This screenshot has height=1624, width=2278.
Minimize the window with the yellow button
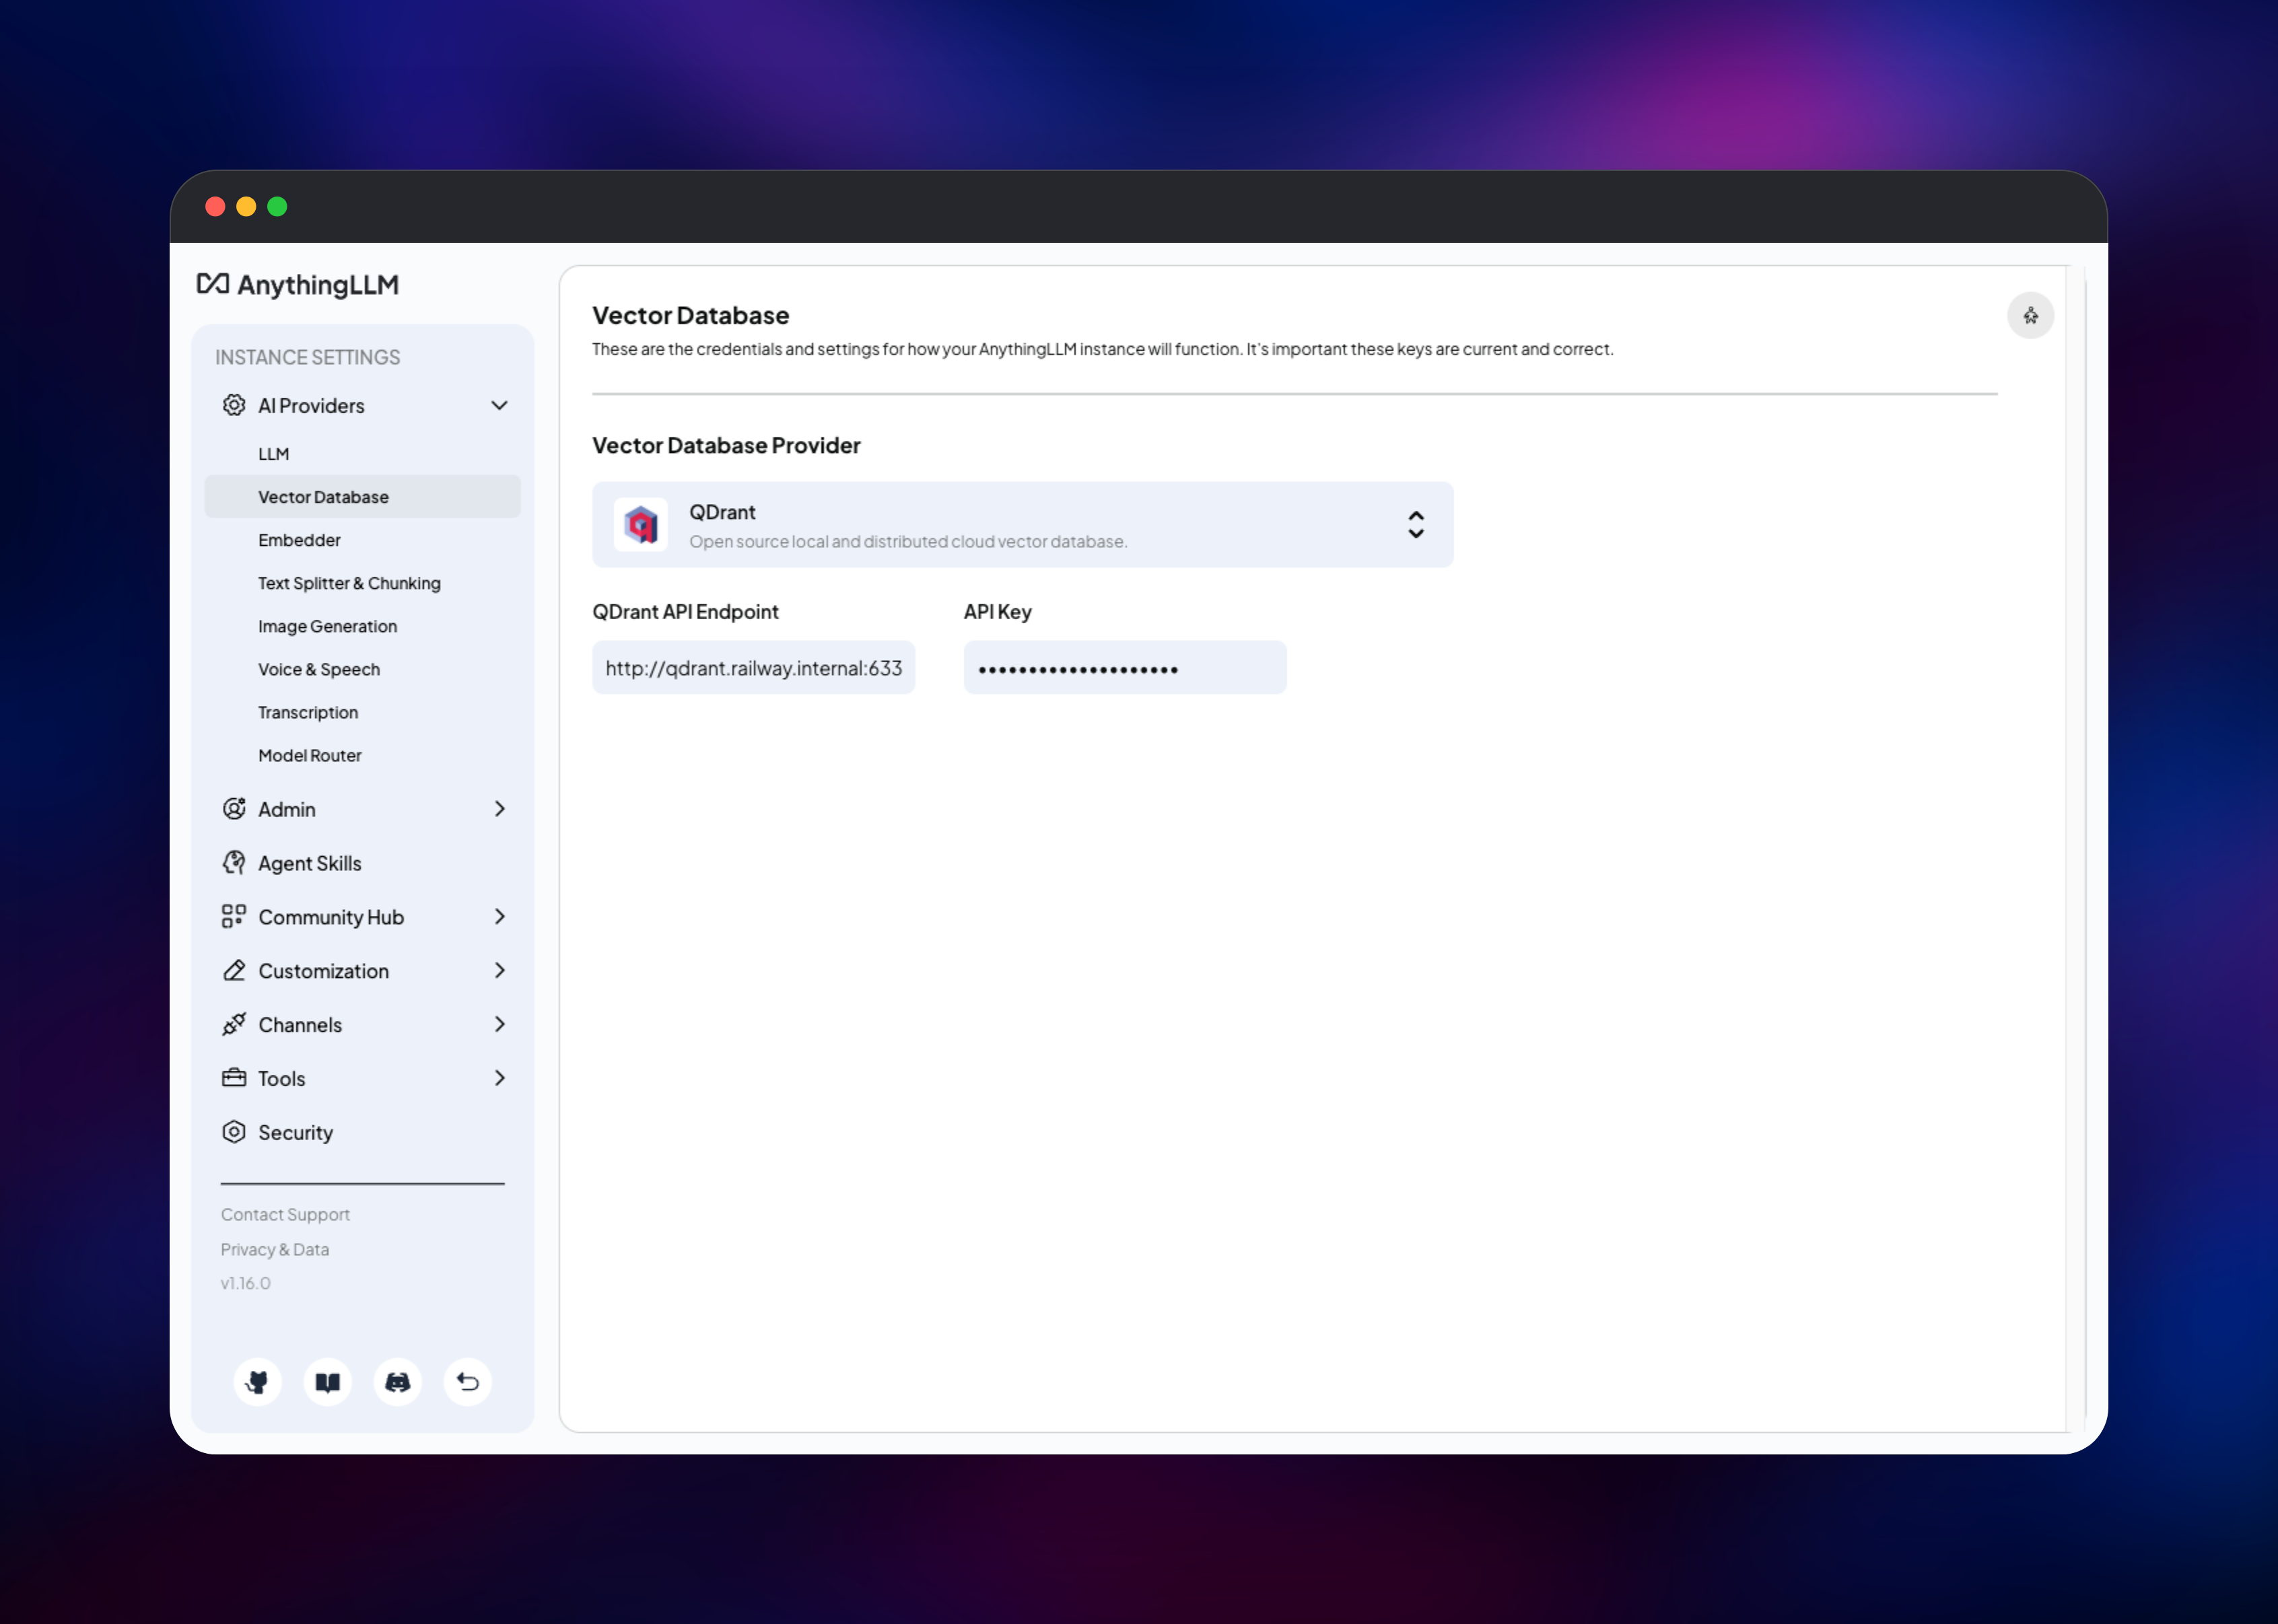pos(246,207)
